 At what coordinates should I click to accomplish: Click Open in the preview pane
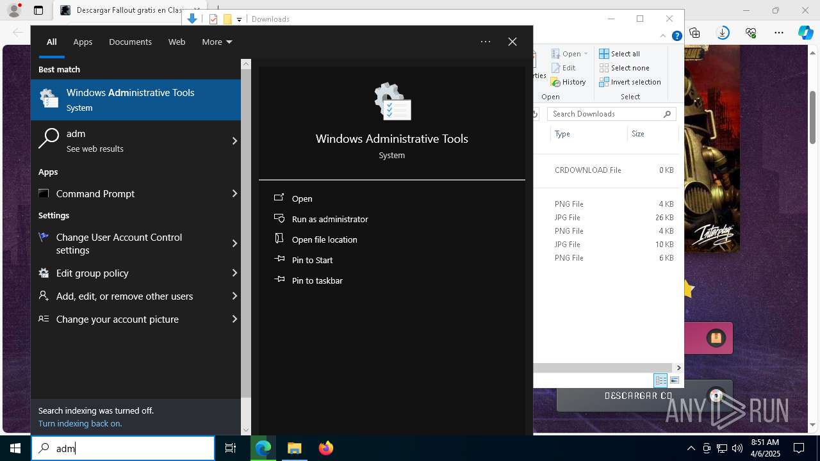[x=302, y=198]
